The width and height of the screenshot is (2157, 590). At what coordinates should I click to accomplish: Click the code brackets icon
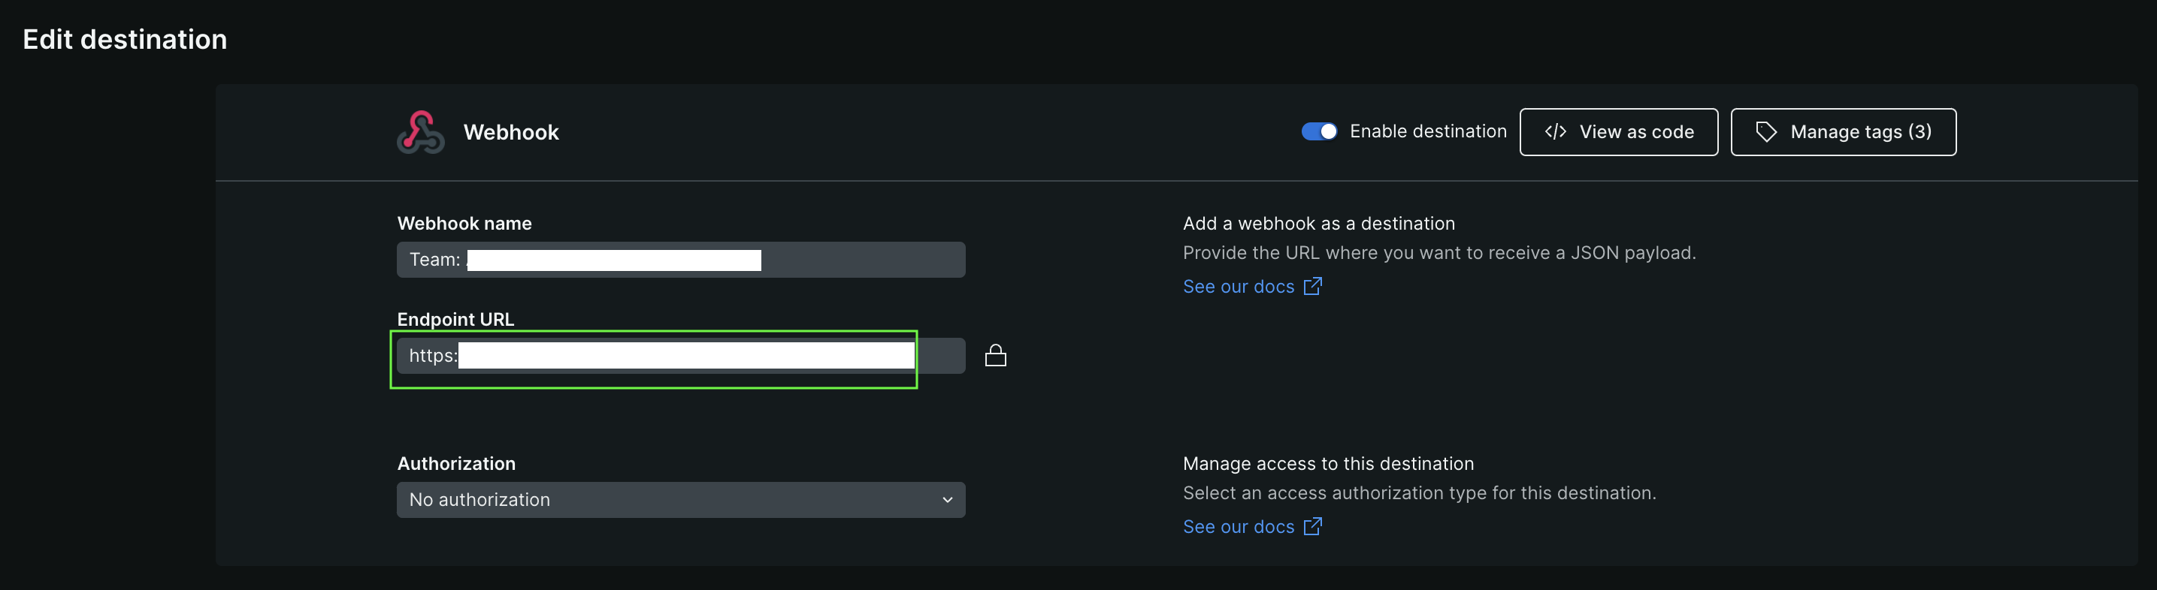(x=1555, y=132)
